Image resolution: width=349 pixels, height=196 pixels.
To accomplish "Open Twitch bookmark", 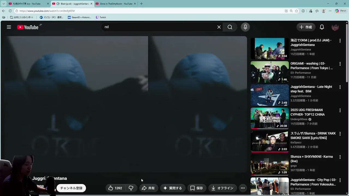I will click(101, 17).
